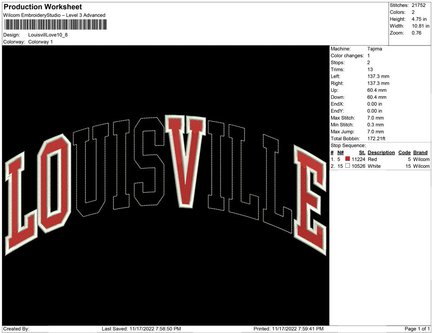
Task: Click the 'N#' column header
Action: 340,153
